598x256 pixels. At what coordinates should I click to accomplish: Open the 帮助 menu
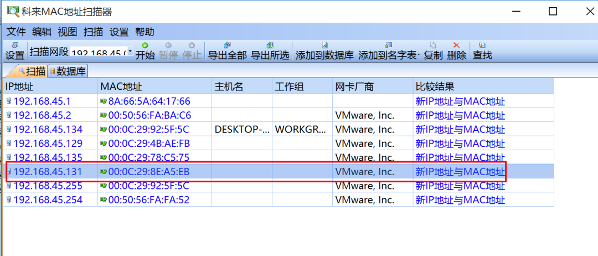click(x=145, y=32)
